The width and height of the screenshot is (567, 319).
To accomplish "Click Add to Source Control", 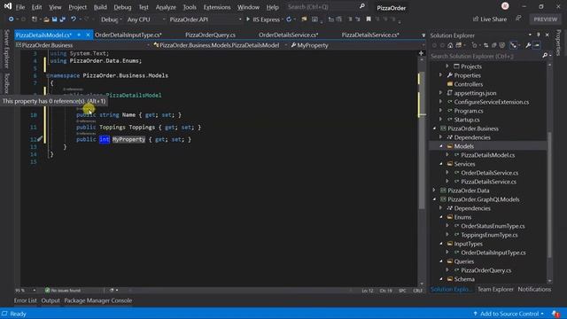I will click(509, 314).
